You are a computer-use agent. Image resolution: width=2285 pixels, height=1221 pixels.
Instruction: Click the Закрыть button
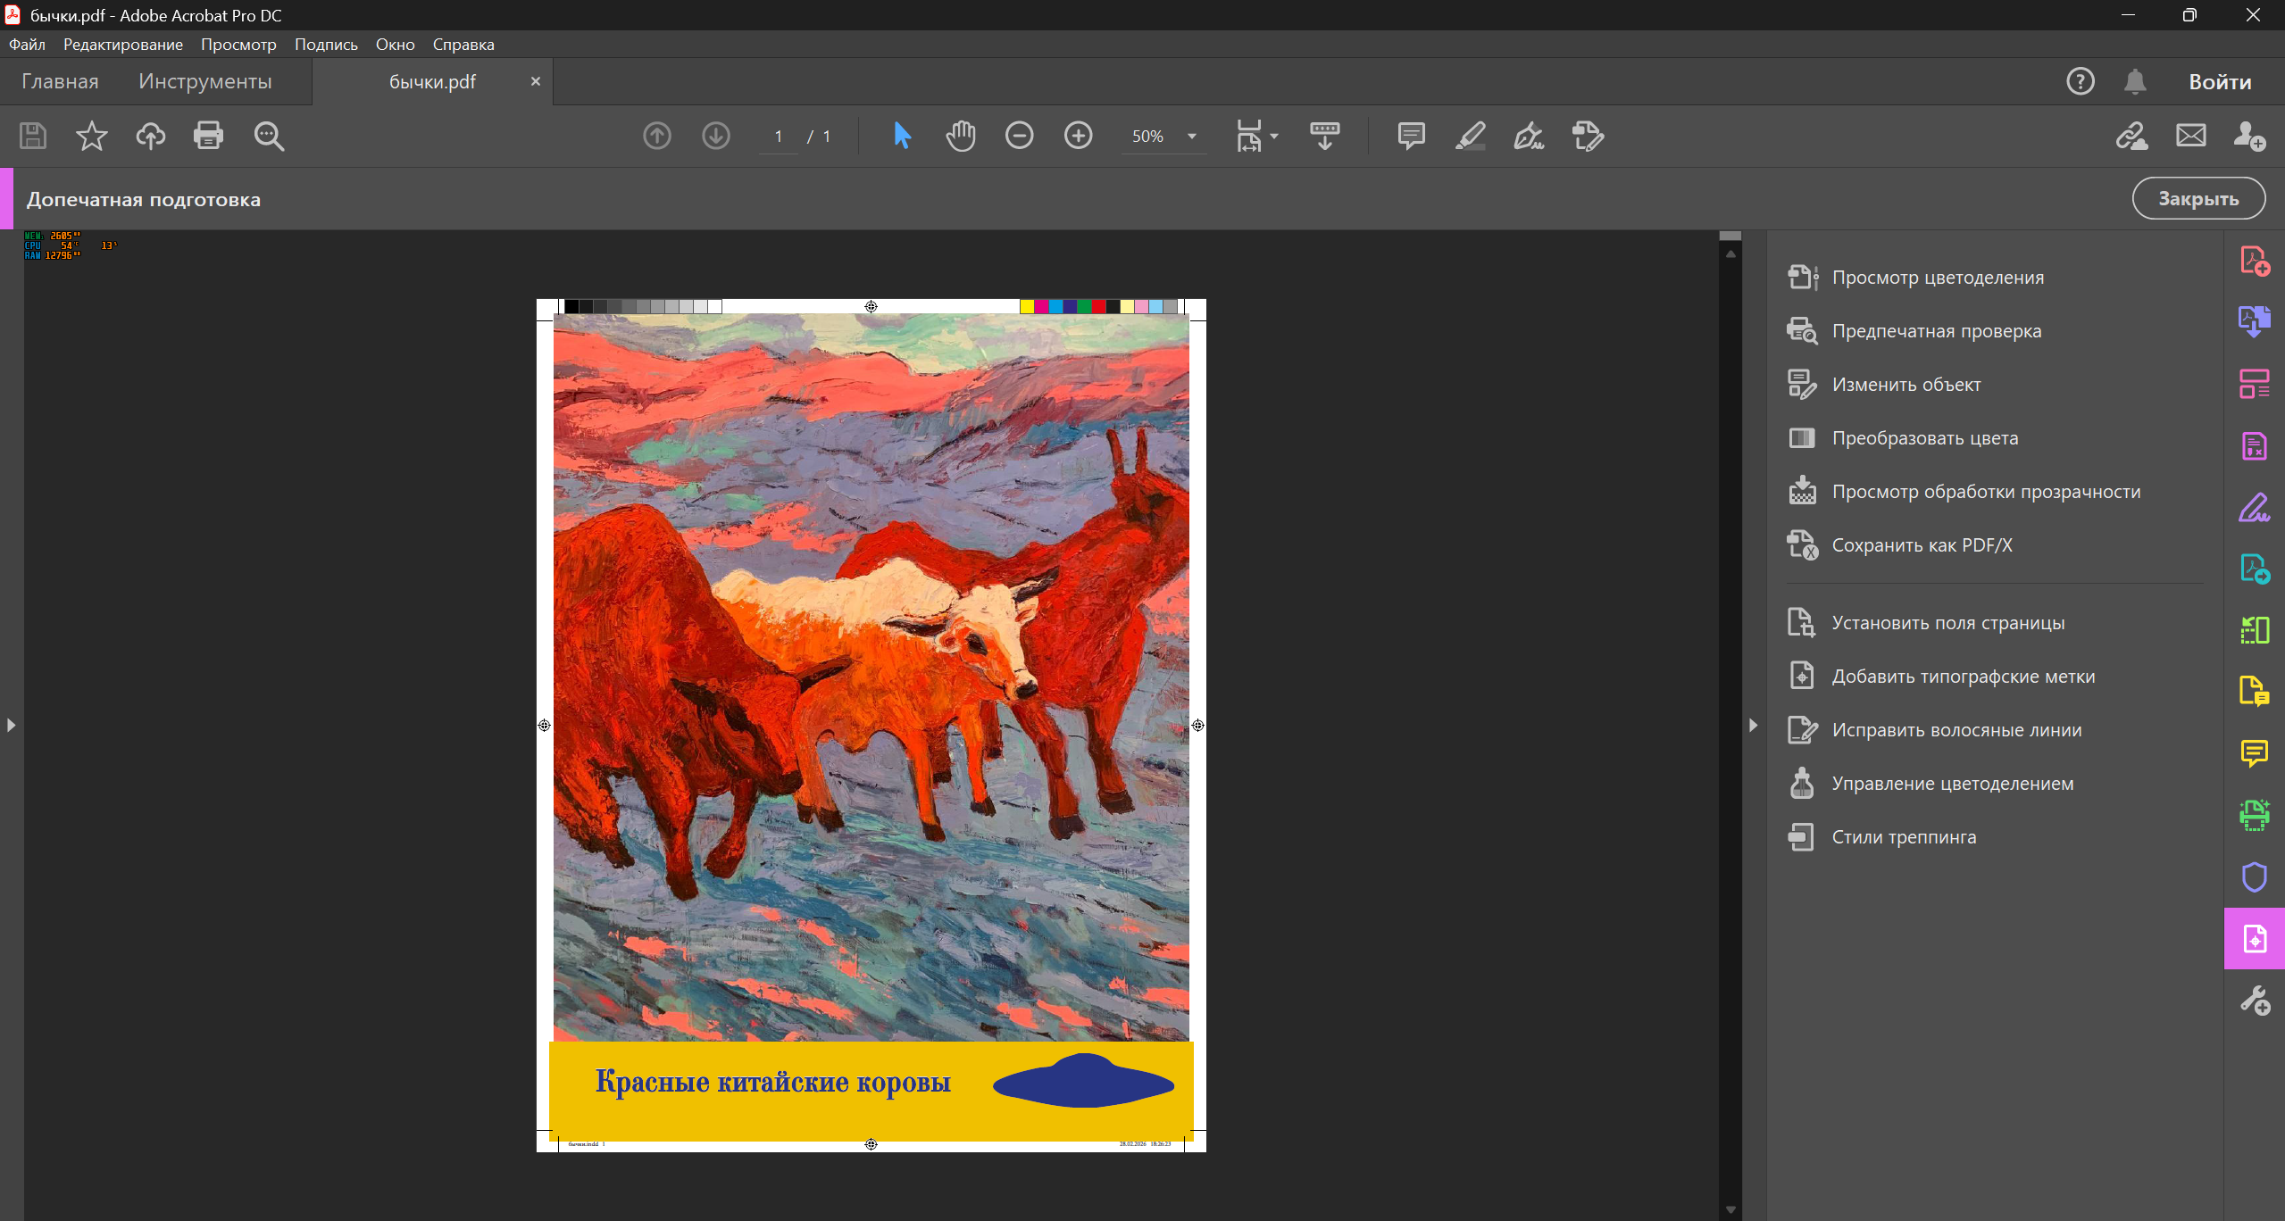(2198, 198)
